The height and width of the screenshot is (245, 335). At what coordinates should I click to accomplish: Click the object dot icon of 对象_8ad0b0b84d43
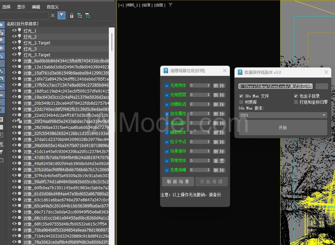point(19,61)
